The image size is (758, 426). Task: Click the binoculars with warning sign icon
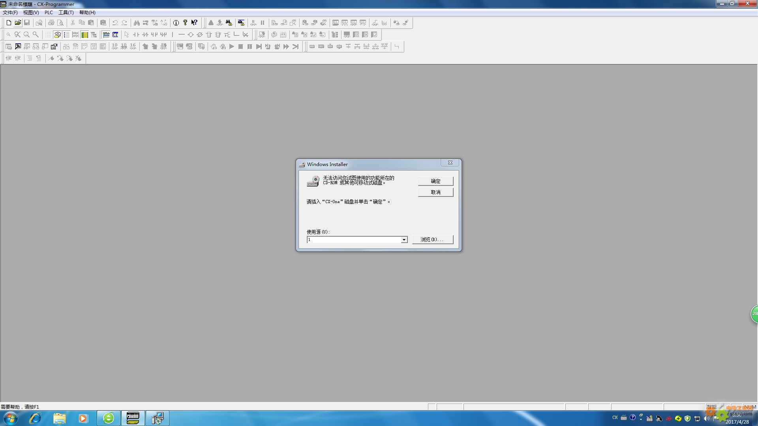[229, 23]
